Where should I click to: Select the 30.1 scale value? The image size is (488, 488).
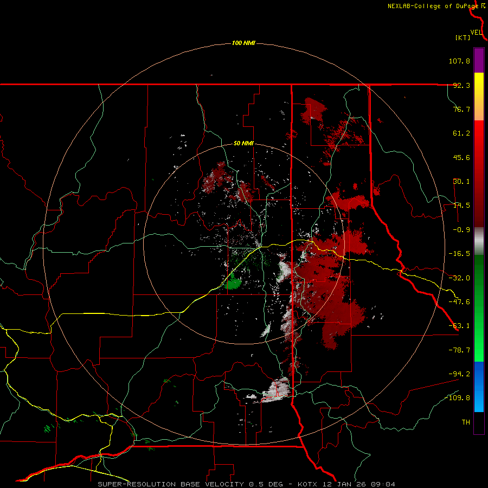pyautogui.click(x=461, y=182)
